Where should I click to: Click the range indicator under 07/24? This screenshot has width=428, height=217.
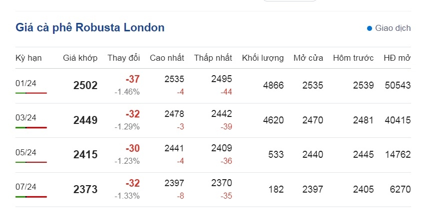[31, 197]
